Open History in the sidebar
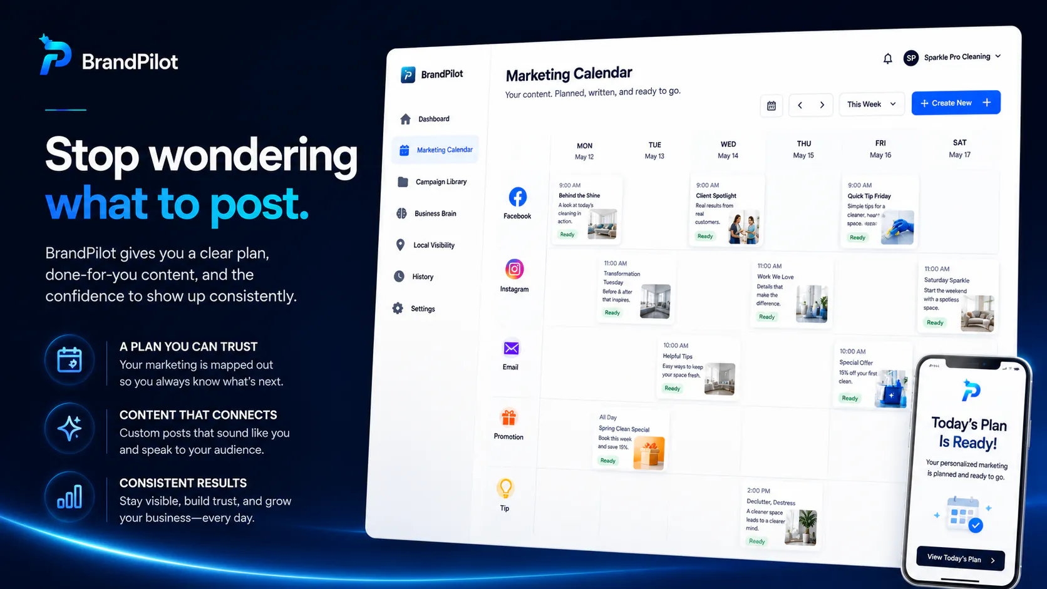The height and width of the screenshot is (589, 1047). [x=415, y=277]
